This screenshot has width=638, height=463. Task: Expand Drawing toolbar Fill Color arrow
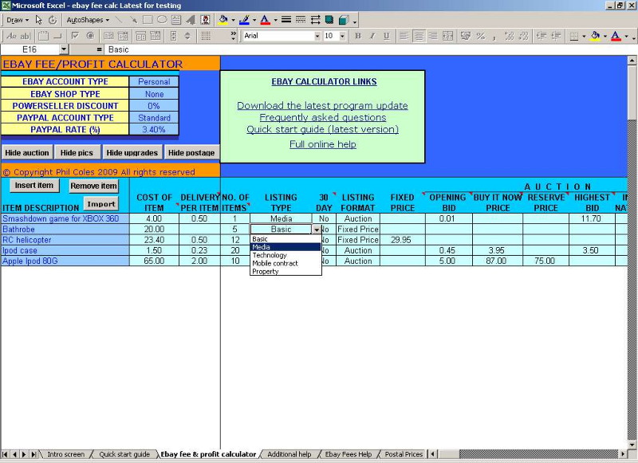[233, 19]
